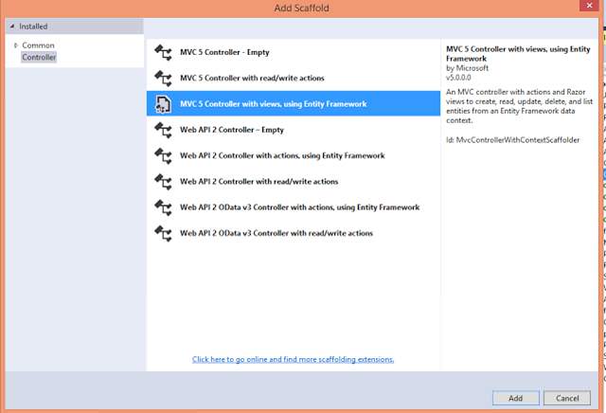Click the v5.0.0.0 version text

458,78
